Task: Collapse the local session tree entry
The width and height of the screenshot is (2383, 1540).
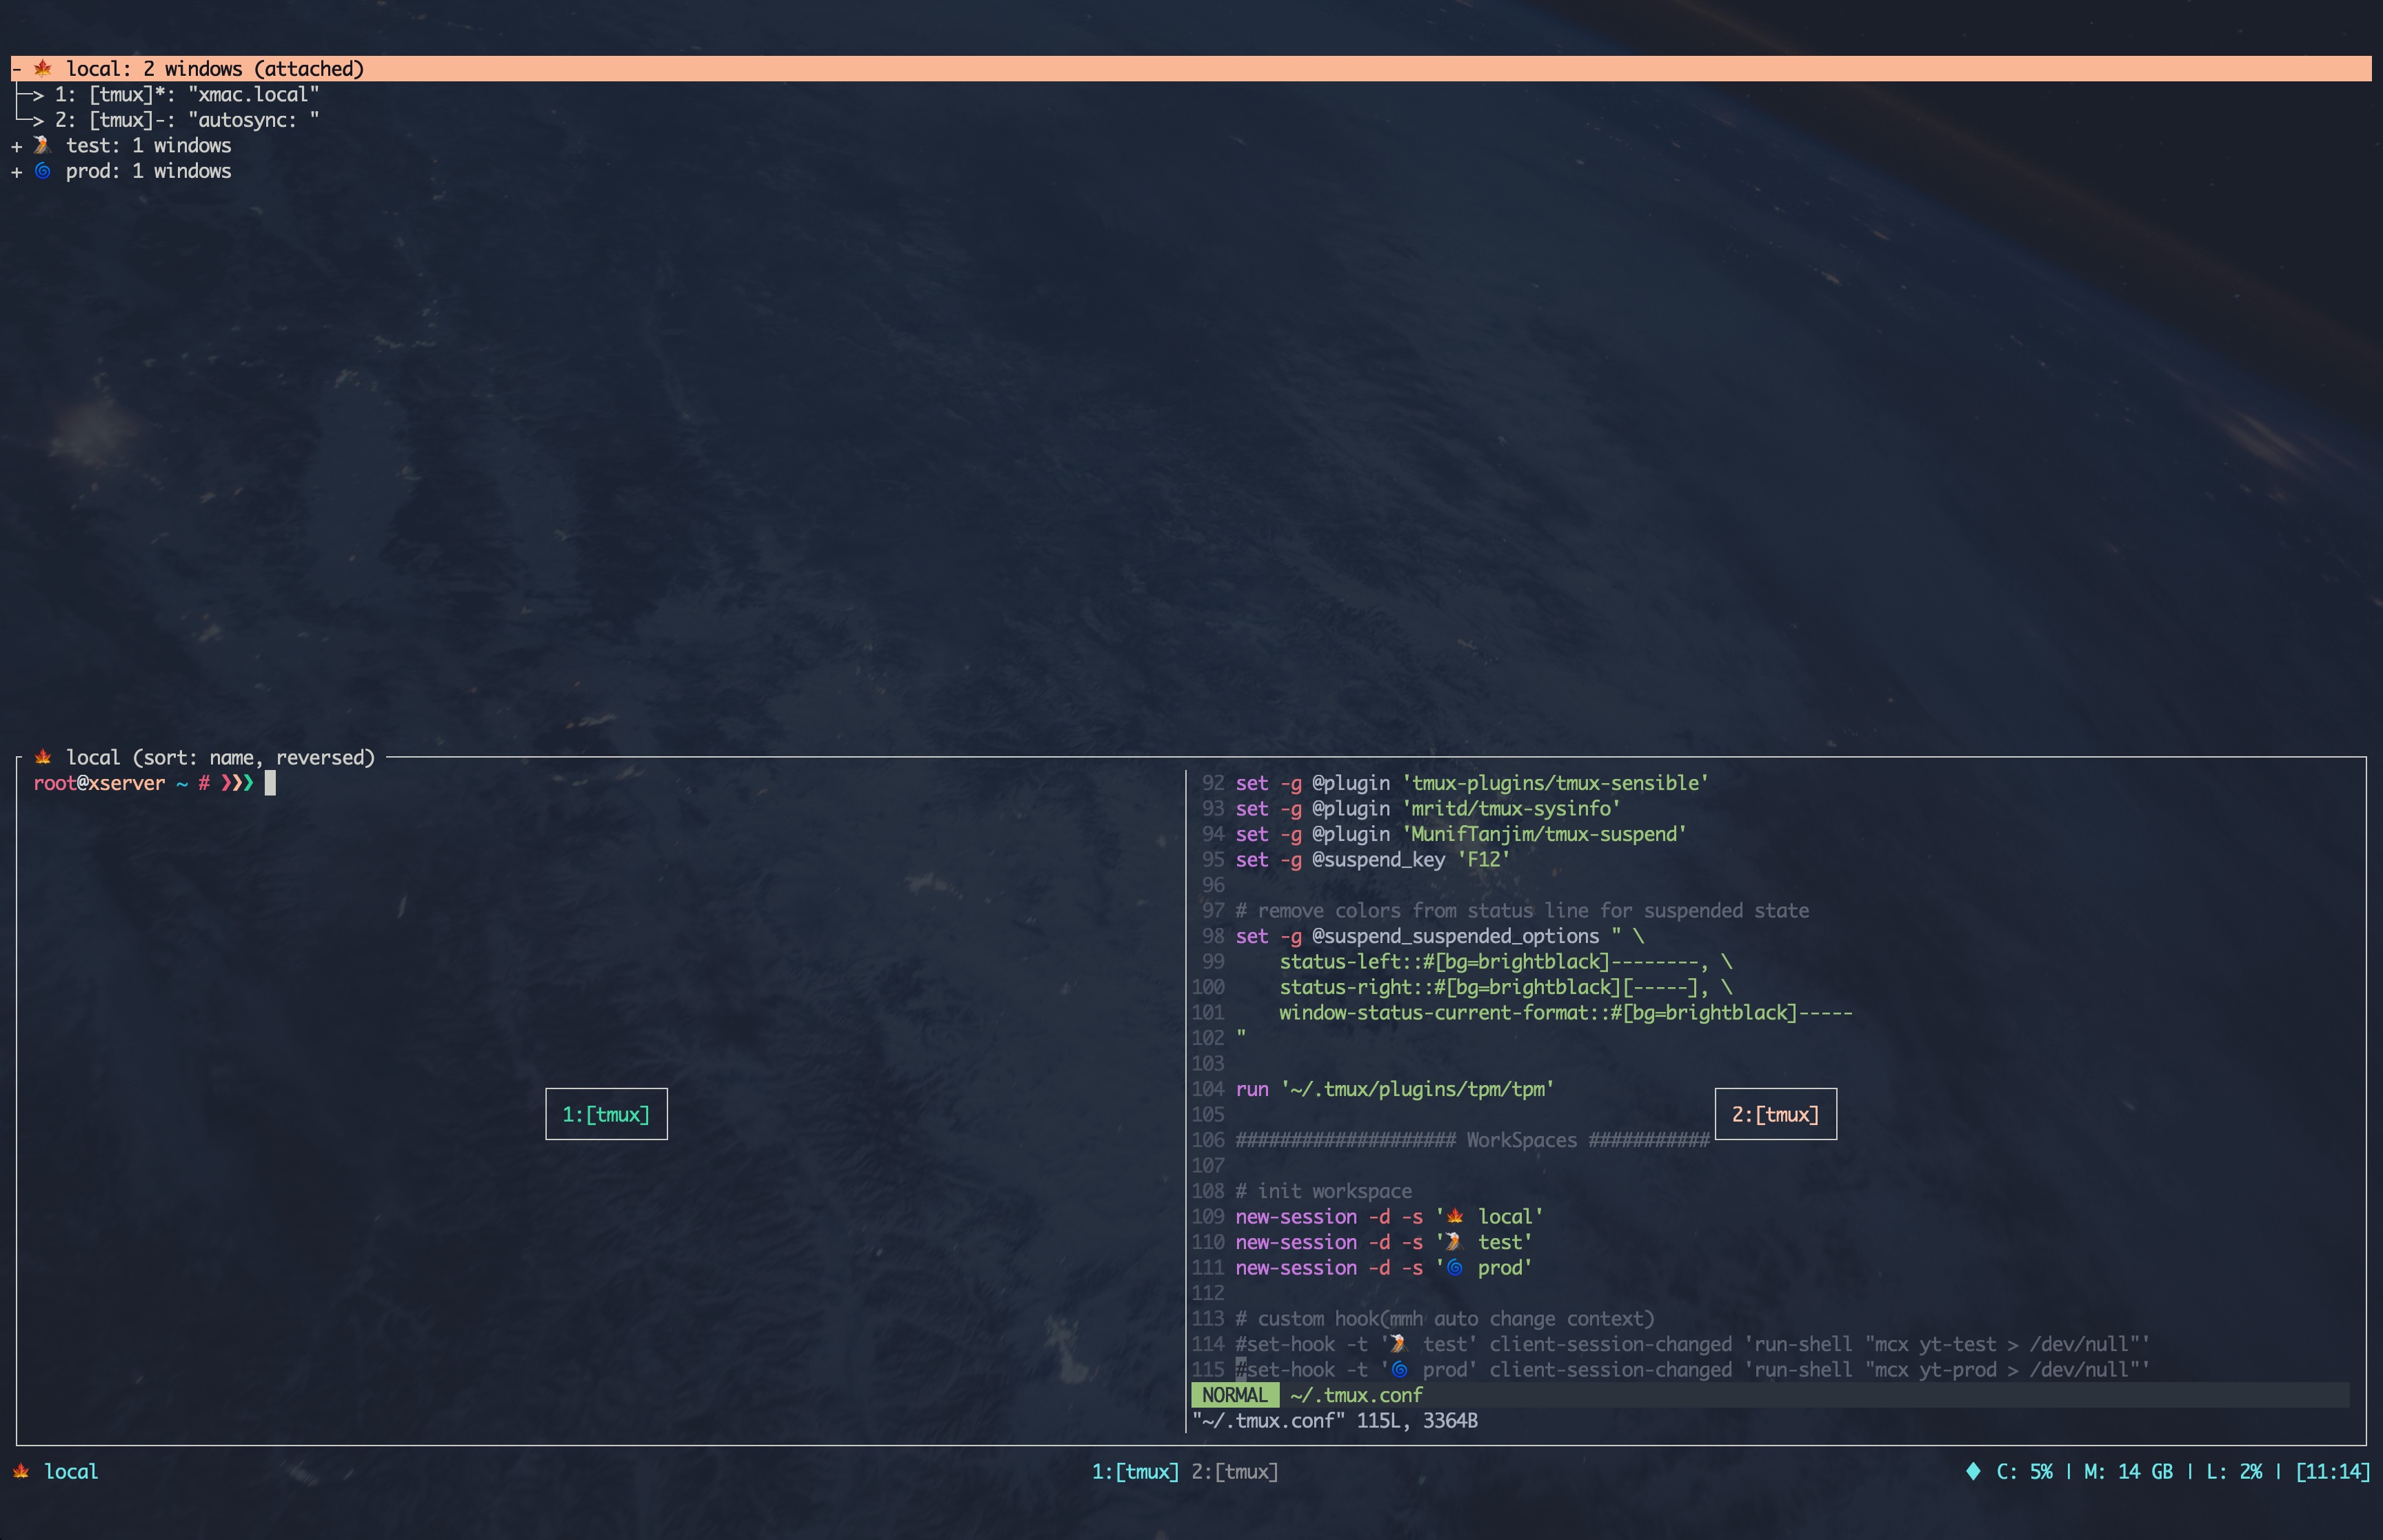Action: [x=17, y=69]
